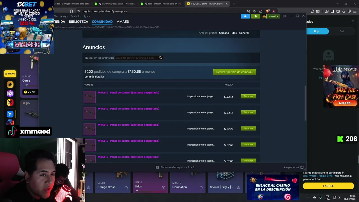Click the Steam Big Picture monitor icon
359x202 pixels.
[284, 16]
